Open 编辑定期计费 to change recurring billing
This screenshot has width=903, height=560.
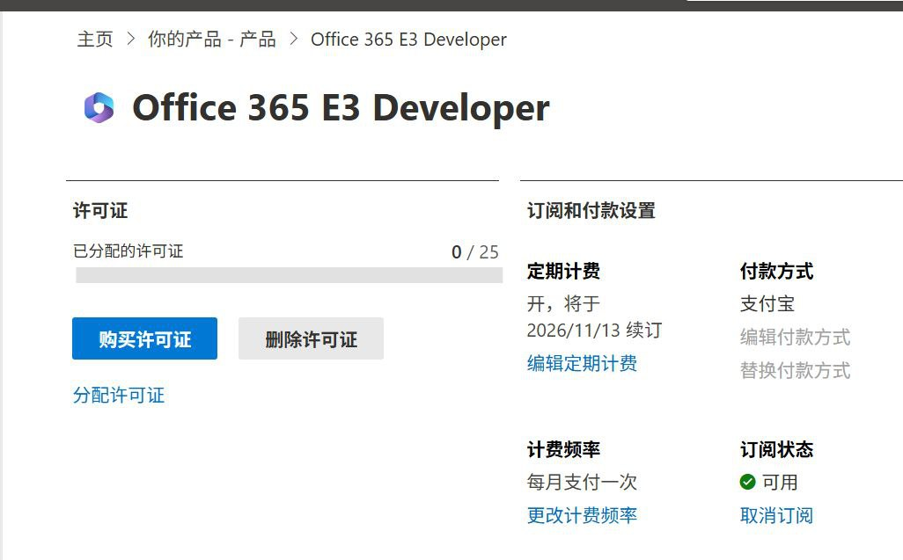coord(582,363)
